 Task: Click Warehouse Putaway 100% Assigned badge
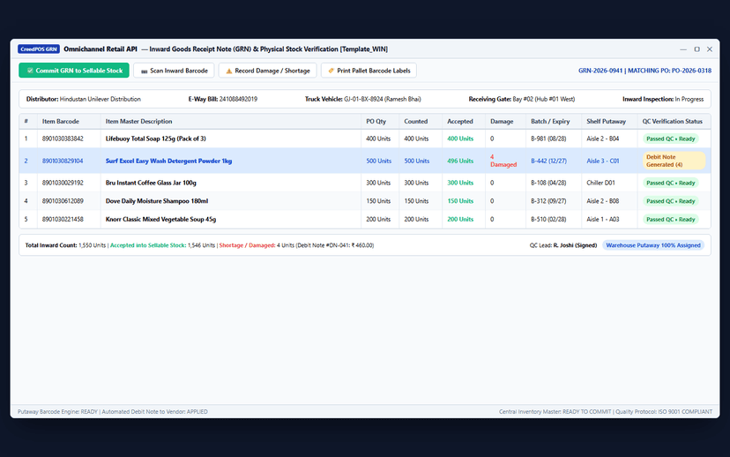pyautogui.click(x=653, y=245)
